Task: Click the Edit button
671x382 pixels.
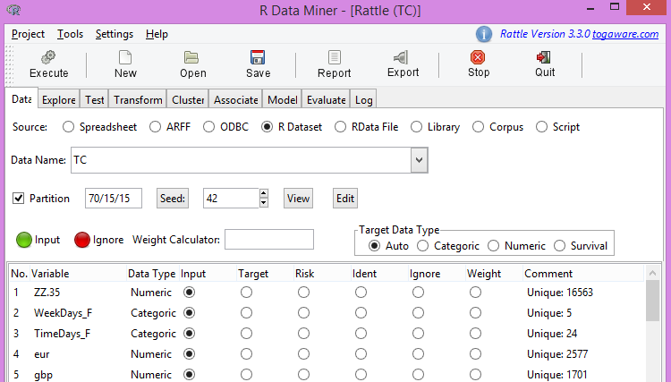Action: click(345, 198)
